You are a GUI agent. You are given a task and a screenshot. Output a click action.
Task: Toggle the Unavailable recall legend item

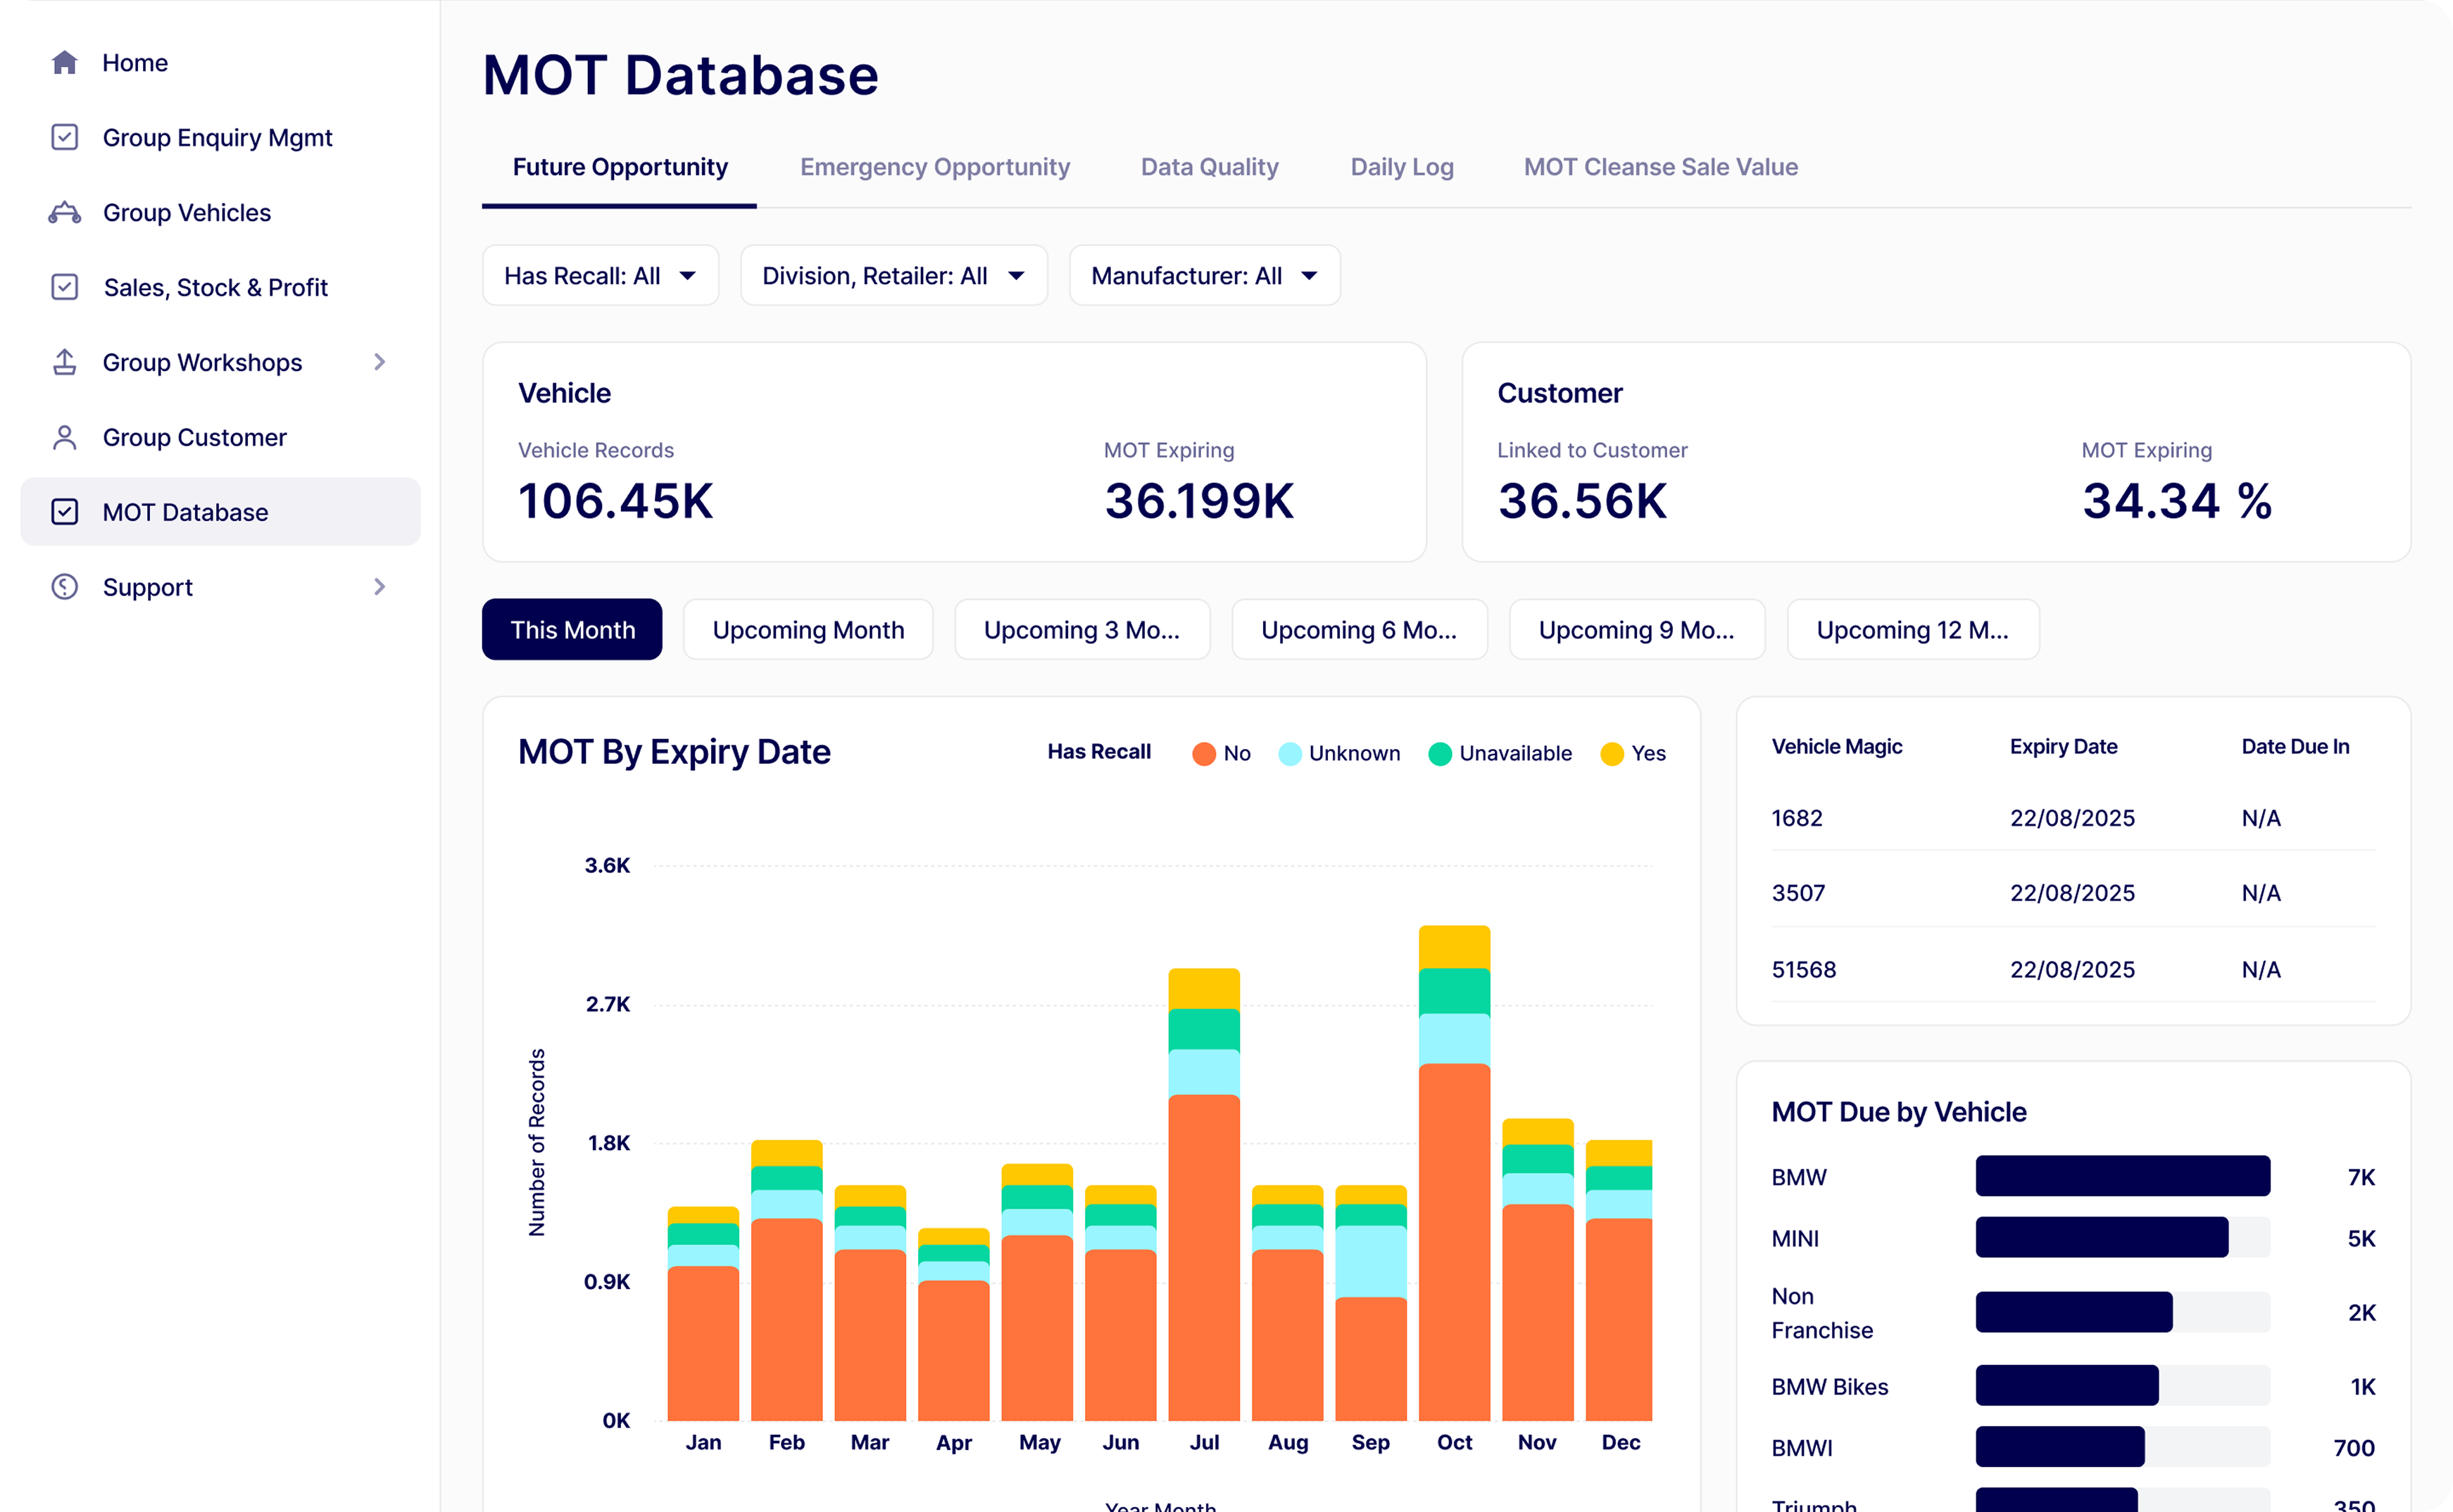pos(1500,753)
